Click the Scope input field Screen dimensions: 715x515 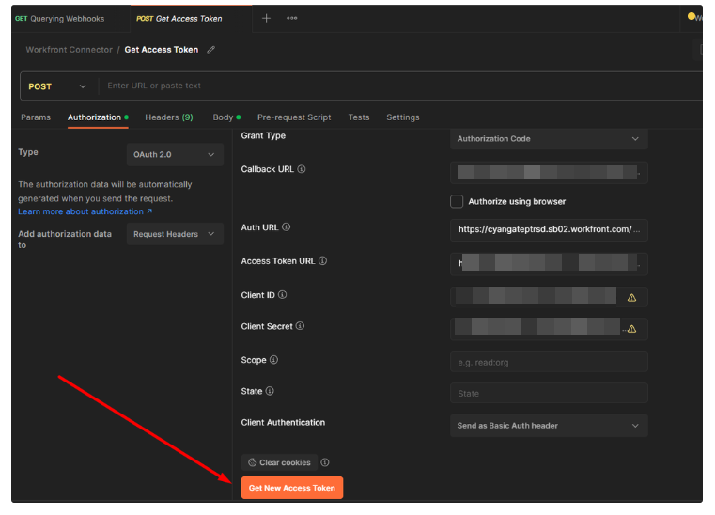click(549, 362)
